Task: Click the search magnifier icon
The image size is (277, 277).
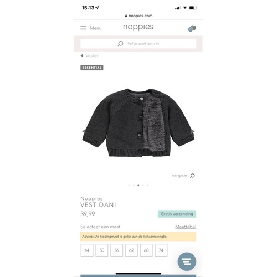Action: coord(120,44)
